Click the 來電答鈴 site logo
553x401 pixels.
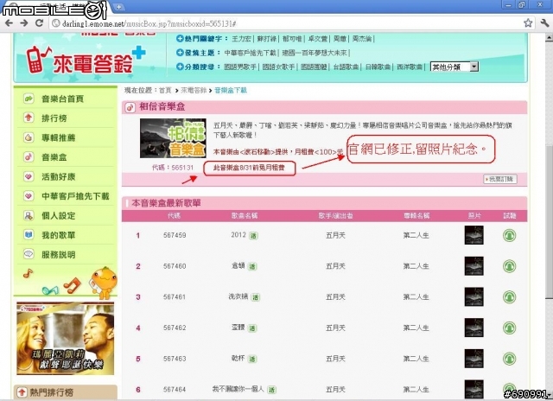tap(86, 60)
